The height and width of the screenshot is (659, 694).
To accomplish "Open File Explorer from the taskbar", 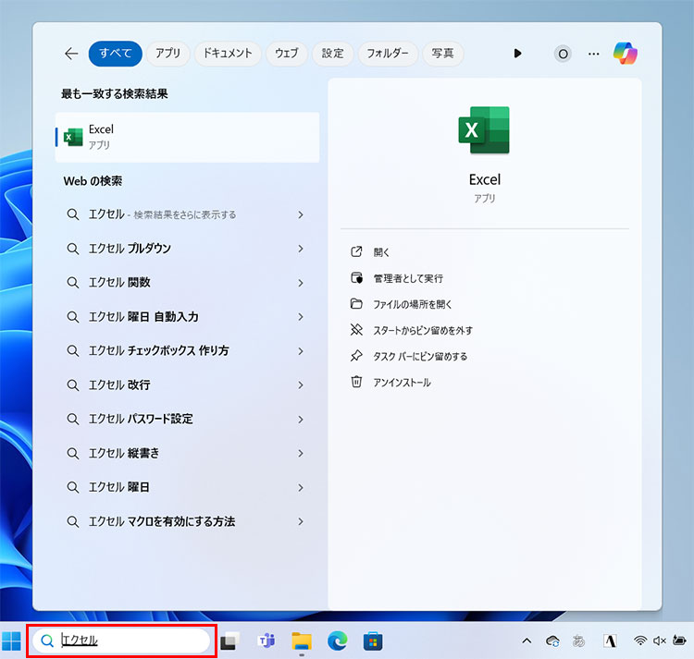I will [302, 641].
